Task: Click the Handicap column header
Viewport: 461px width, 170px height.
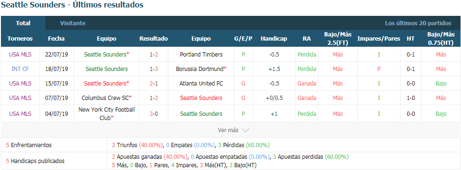Action: tap(274, 39)
